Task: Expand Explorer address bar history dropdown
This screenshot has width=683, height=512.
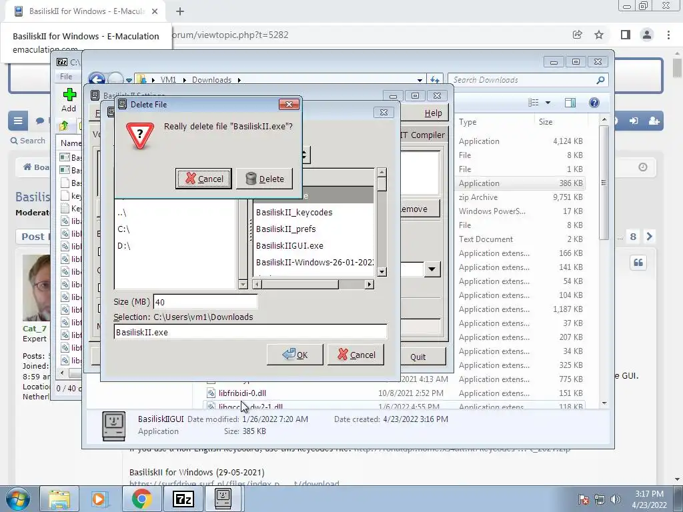Action: 420,80
